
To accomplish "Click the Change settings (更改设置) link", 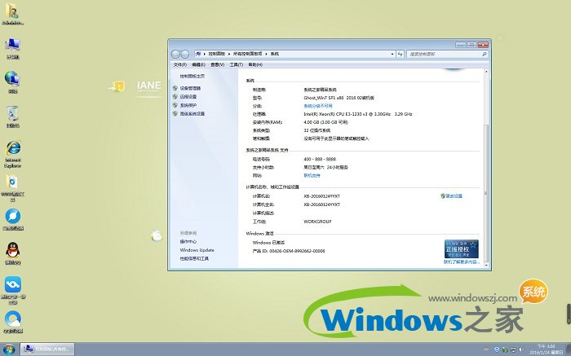I will click(452, 196).
